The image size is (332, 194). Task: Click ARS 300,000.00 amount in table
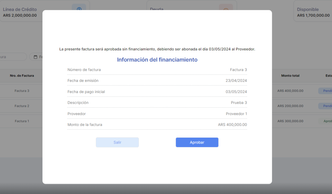click(x=290, y=121)
